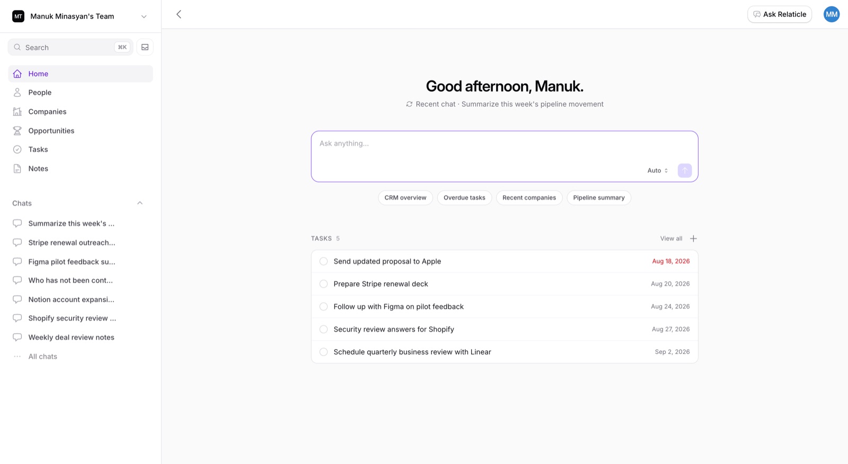The height and width of the screenshot is (464, 848).
Task: Open All chats link
Action: (43, 356)
